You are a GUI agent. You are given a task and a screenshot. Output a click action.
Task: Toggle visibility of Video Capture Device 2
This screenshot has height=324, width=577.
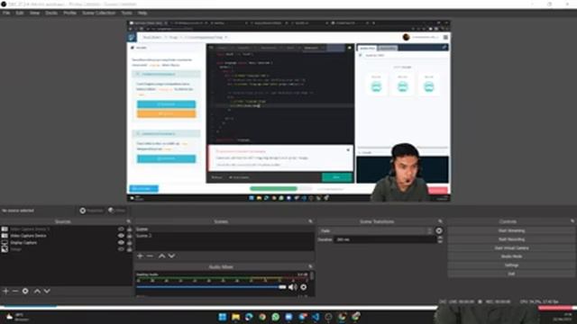pos(121,229)
